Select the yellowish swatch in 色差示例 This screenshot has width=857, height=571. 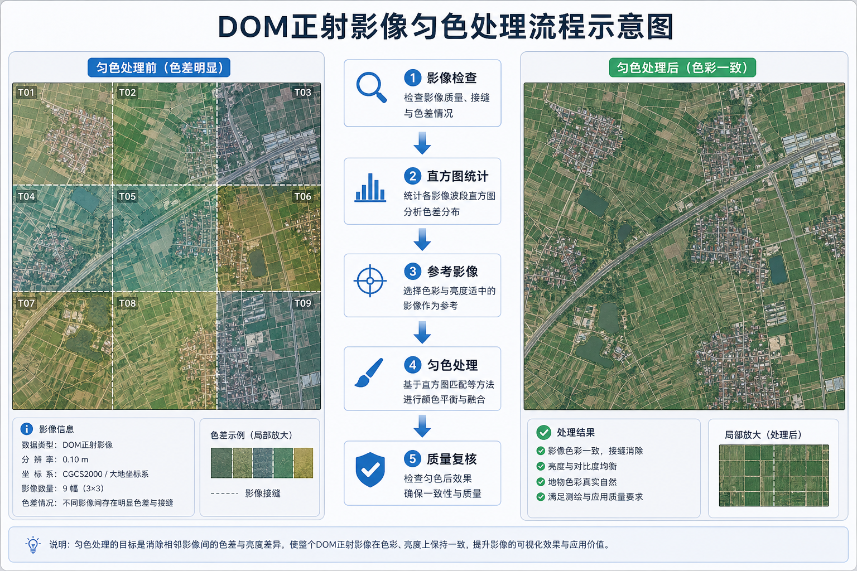(x=303, y=463)
